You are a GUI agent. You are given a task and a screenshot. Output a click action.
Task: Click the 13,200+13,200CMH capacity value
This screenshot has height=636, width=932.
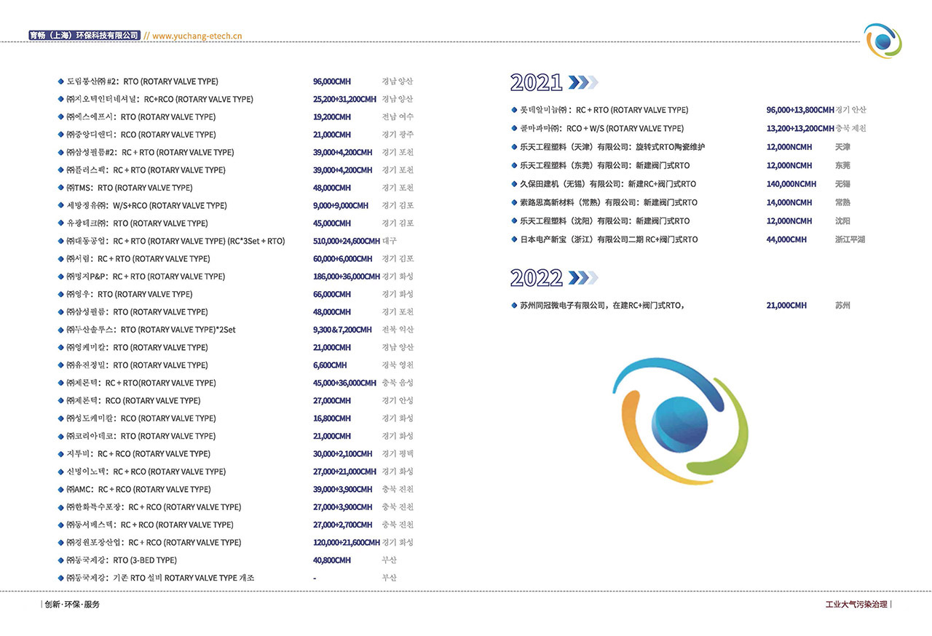click(x=800, y=129)
